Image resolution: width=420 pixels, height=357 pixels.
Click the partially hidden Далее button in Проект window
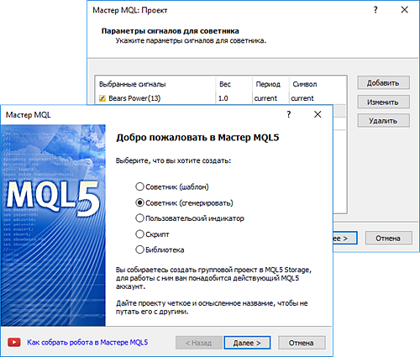(x=345, y=238)
